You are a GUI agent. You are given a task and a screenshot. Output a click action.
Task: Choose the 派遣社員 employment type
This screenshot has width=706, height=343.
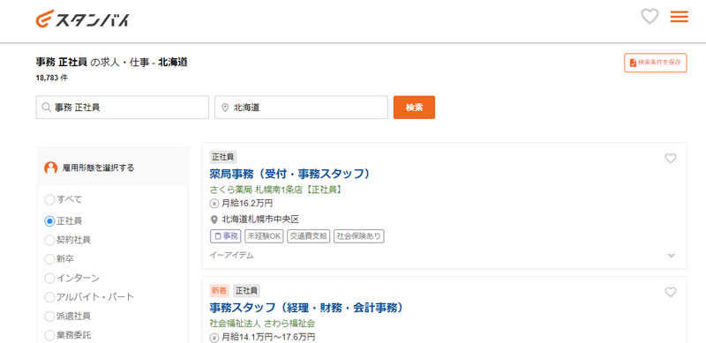(49, 316)
